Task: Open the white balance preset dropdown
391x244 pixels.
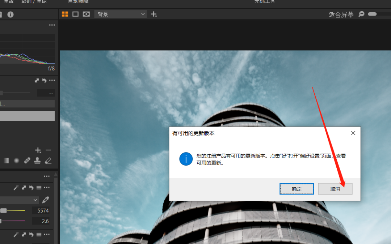Action: [x=20, y=200]
